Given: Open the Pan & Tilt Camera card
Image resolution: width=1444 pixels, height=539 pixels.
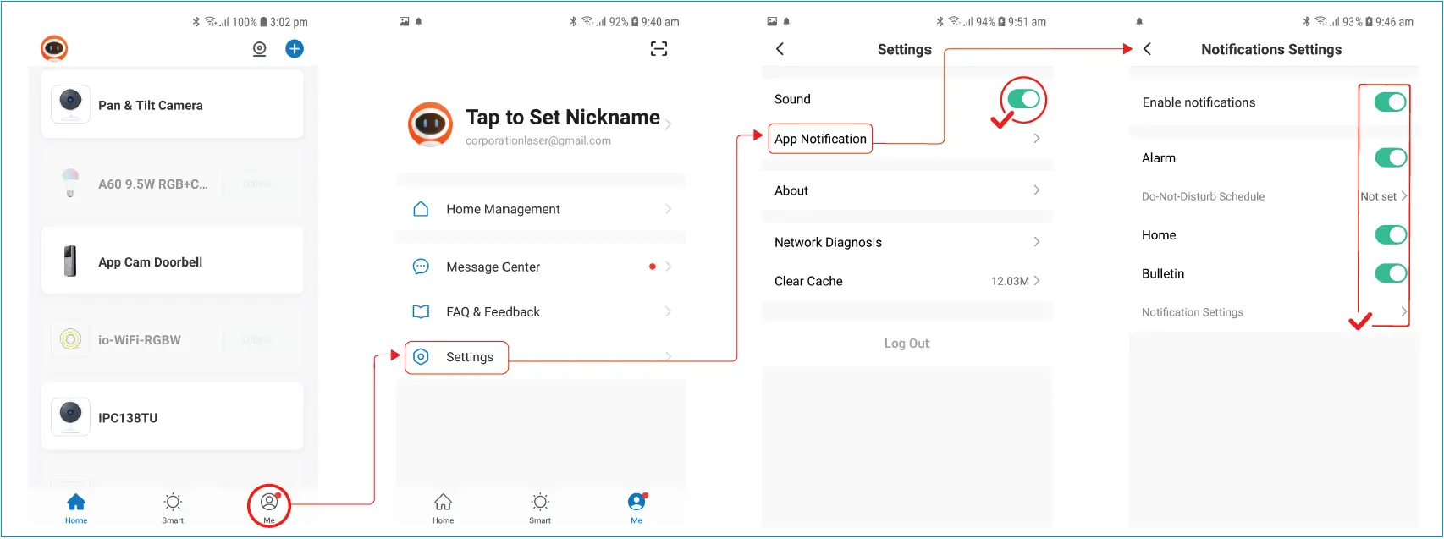Looking at the screenshot, I should pos(173,105).
